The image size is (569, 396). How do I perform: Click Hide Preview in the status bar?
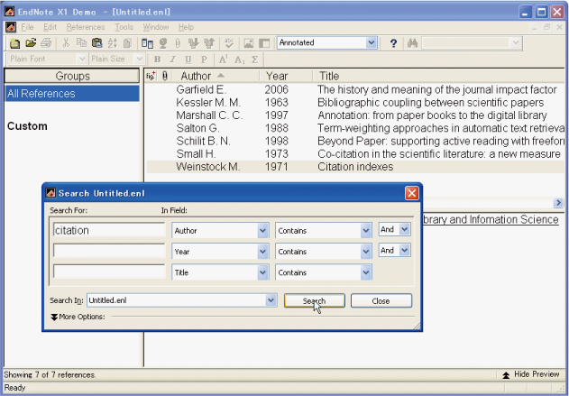pos(531,374)
